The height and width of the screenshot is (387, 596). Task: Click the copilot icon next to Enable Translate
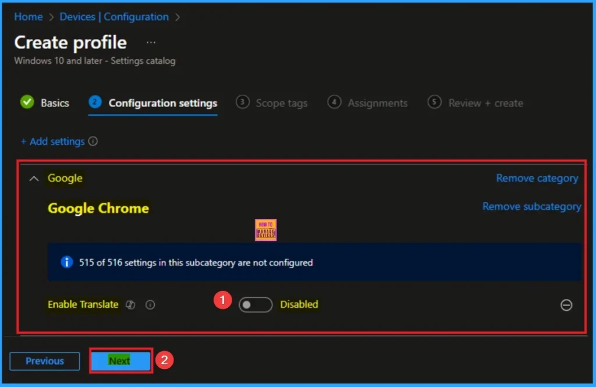[130, 305]
